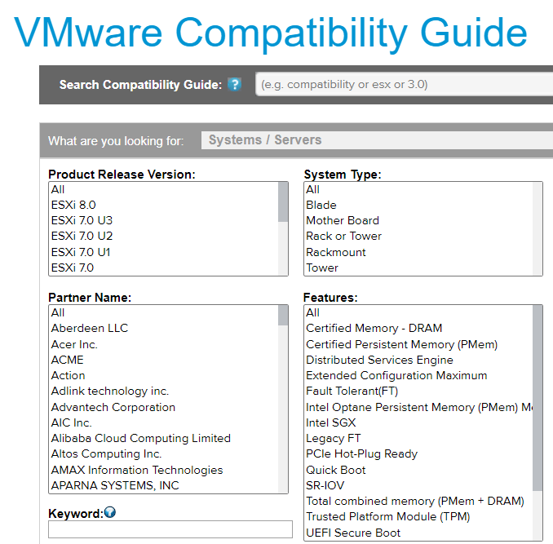Select Altos Computing Inc. partner

pyautogui.click(x=163, y=453)
